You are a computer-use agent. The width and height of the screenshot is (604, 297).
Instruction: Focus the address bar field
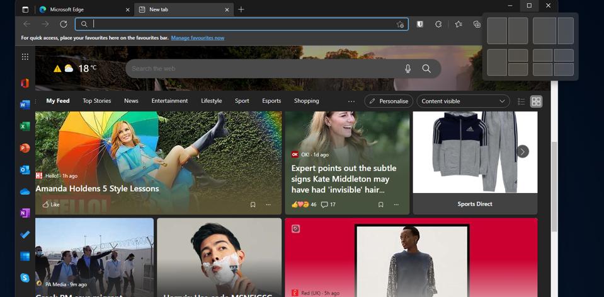(x=241, y=25)
